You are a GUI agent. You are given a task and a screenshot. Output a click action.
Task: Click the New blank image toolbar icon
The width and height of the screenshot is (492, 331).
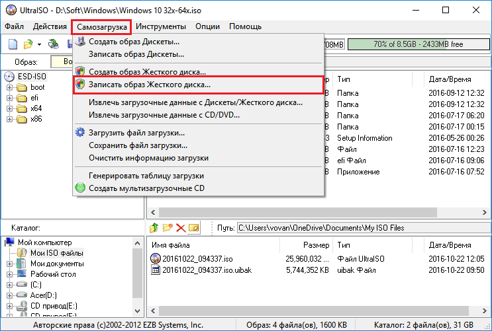point(13,44)
